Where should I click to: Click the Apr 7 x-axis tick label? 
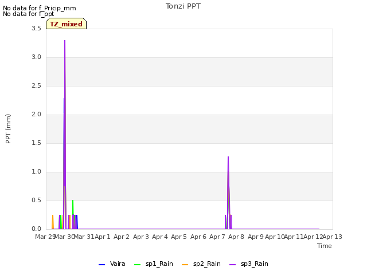click(x=217, y=237)
